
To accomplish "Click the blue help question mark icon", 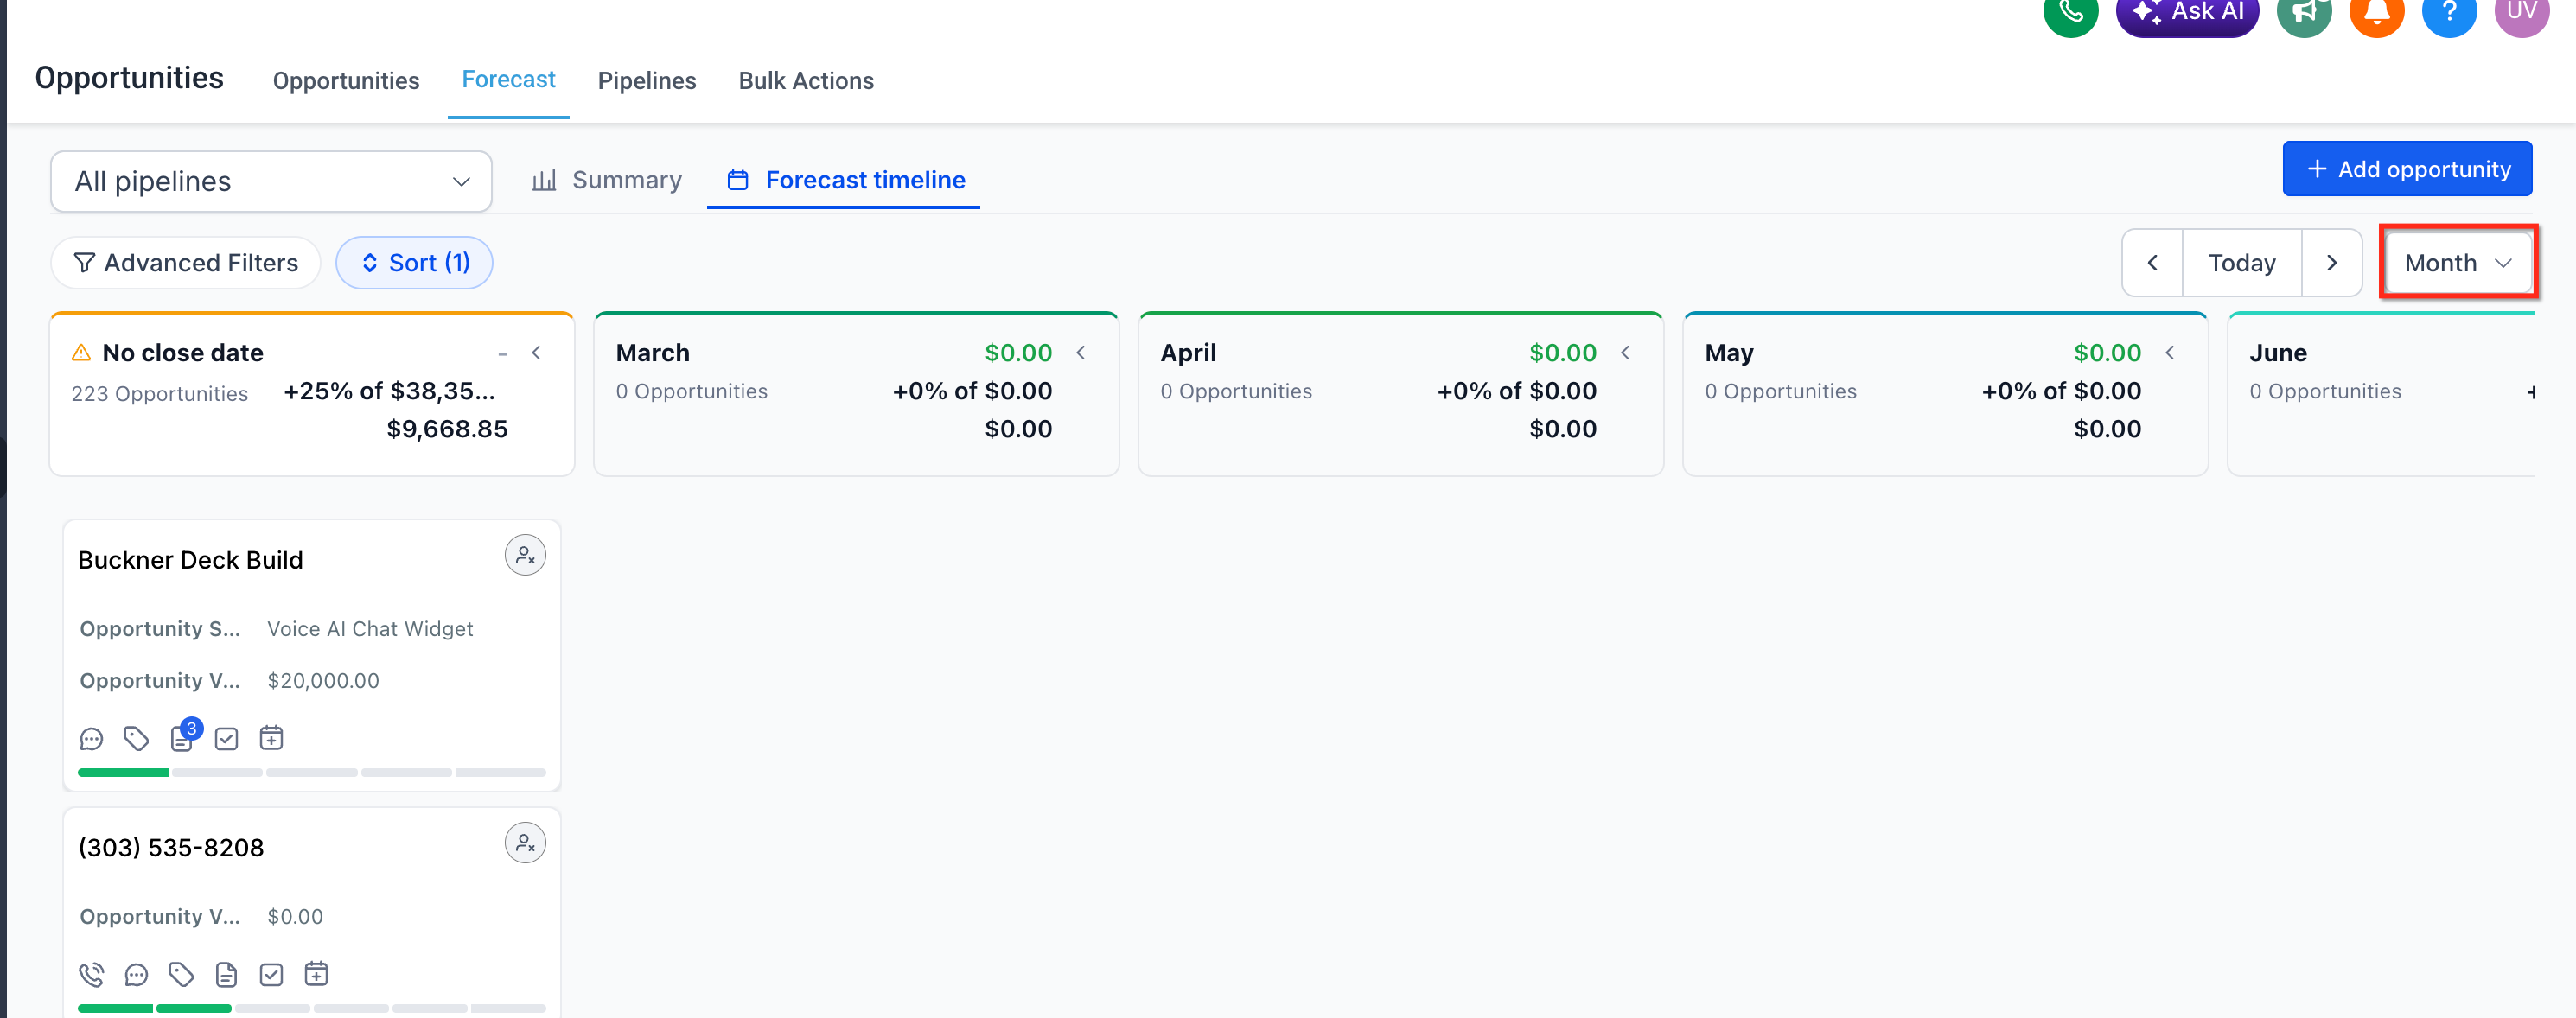I will coord(2448,13).
